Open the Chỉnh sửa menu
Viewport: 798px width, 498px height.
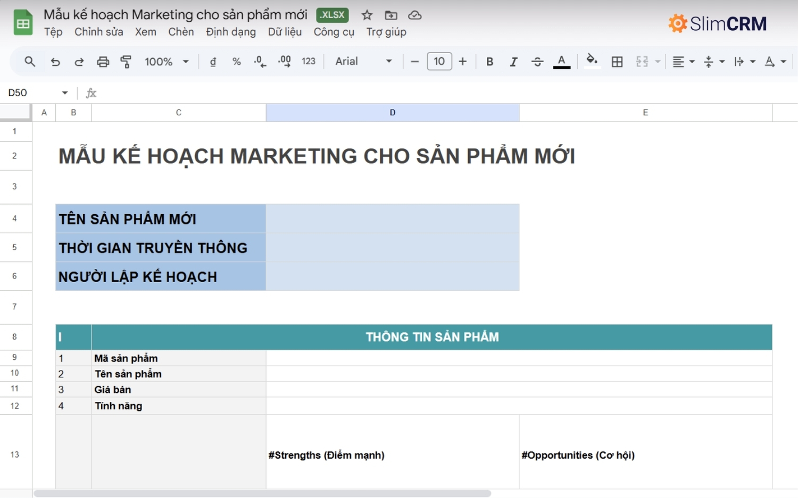click(98, 32)
